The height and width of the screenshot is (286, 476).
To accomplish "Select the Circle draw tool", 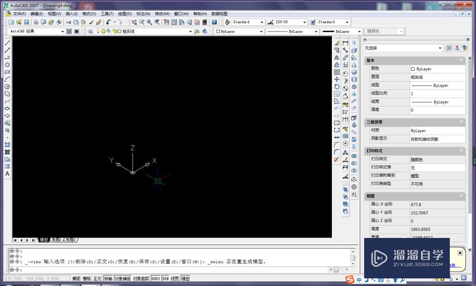I will click(8, 87).
